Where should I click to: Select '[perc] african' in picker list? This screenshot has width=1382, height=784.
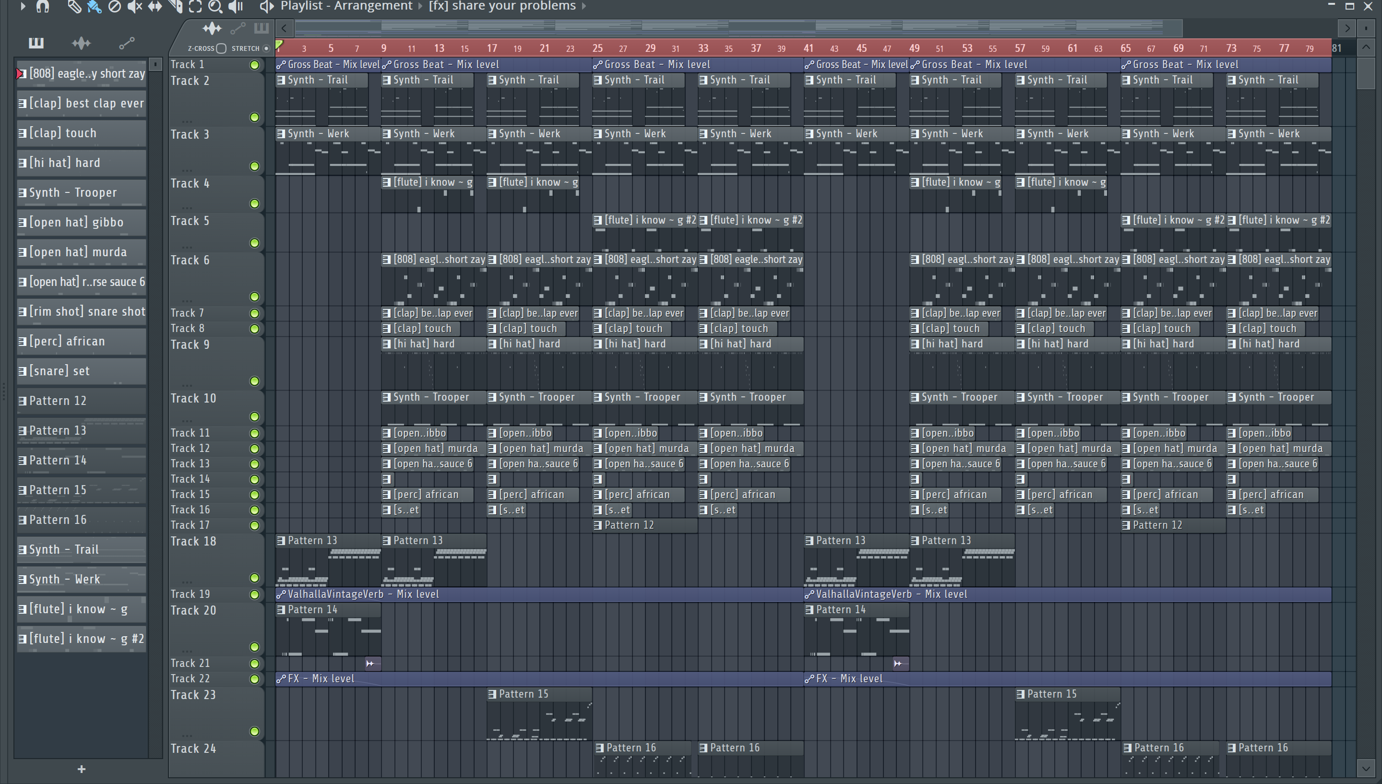[81, 342]
